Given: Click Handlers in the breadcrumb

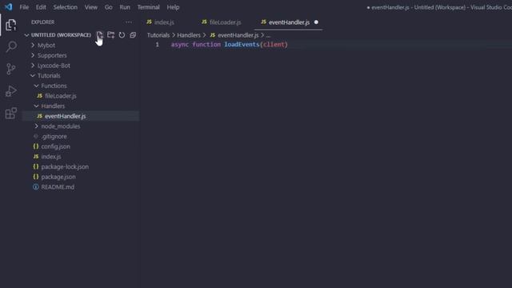Looking at the screenshot, I should point(189,35).
